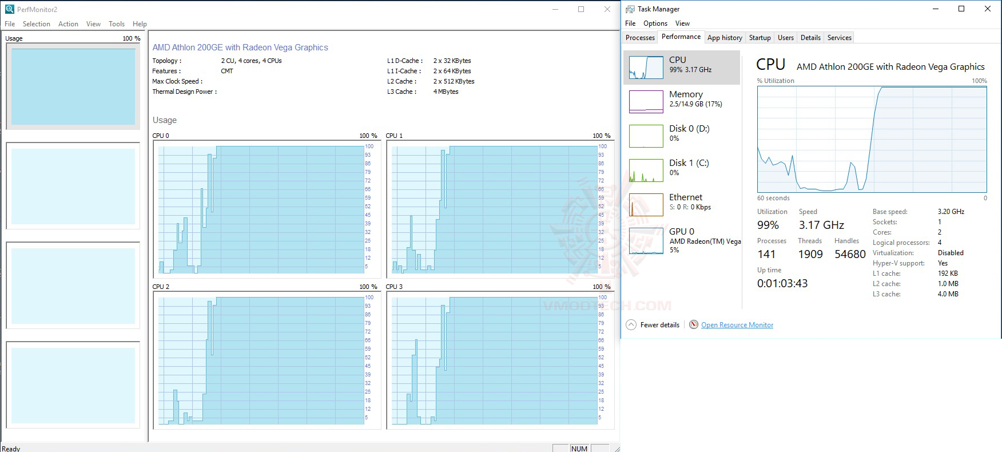Click the NUM indicator in the status bar

tap(579, 449)
